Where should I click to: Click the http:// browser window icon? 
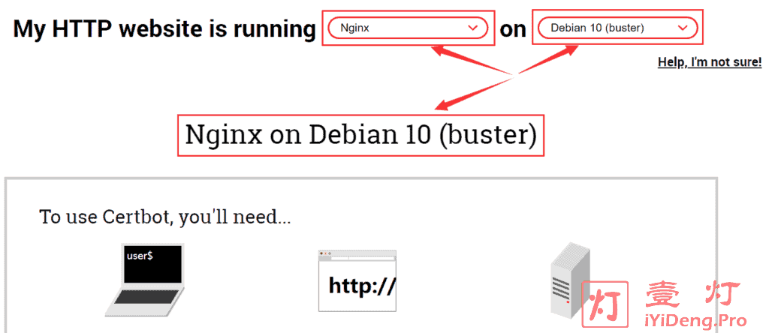(x=357, y=280)
